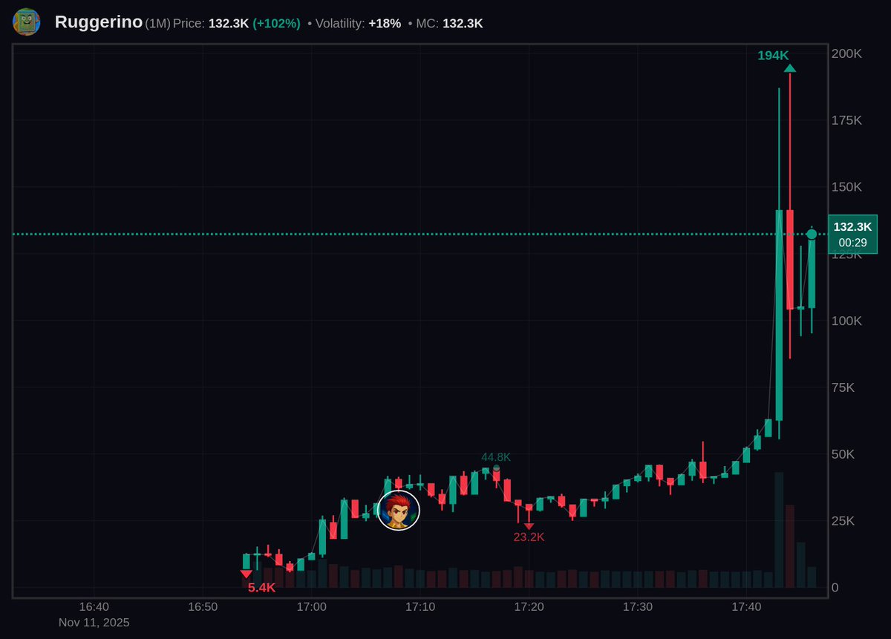
Task: Click the 16:50 time axis label
Action: click(x=203, y=607)
